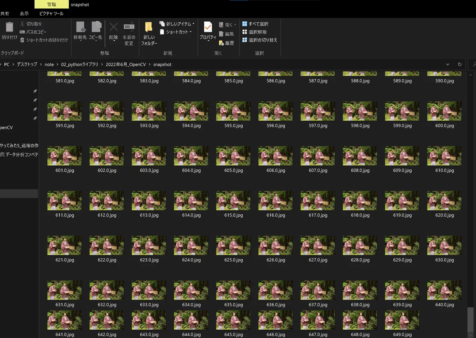The image size is (476, 338).
Task: Select the 600.0.jpg thumbnail image
Action: (444, 111)
